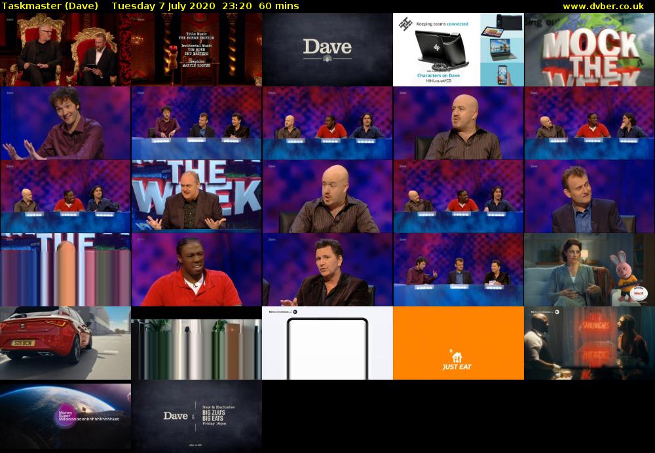Open the man in red polo frame
The image size is (655, 453).
pos(196,270)
